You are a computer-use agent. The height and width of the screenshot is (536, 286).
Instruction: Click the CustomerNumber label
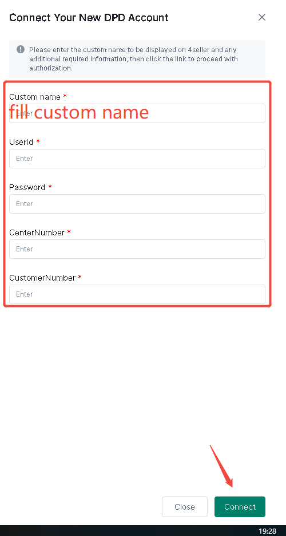42,278
